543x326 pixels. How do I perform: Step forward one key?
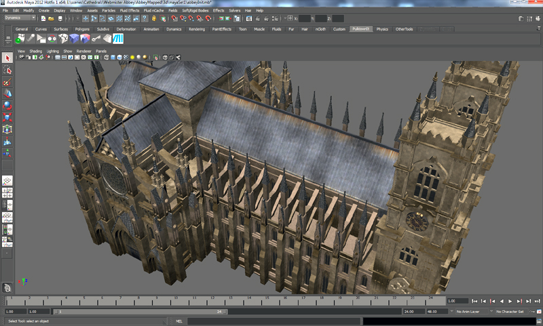click(x=519, y=302)
